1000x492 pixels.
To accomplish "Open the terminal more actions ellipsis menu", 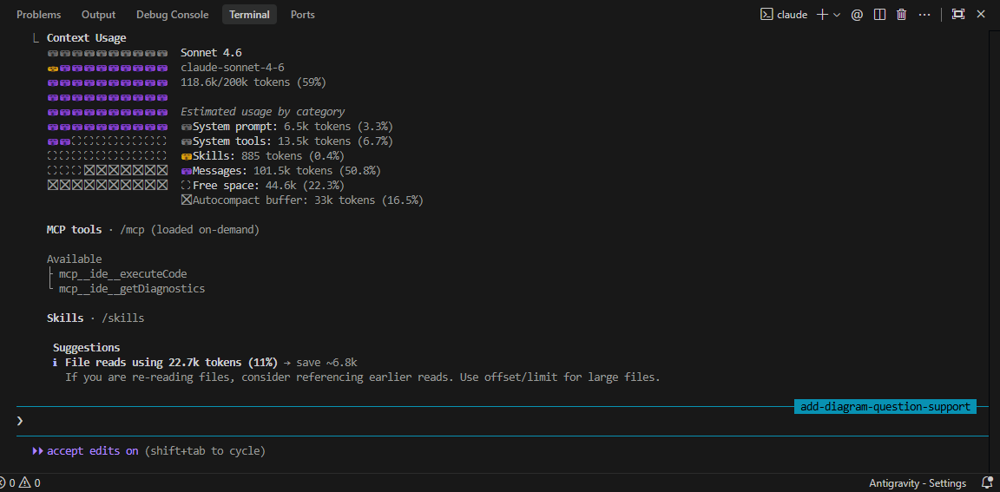I will 924,15.
